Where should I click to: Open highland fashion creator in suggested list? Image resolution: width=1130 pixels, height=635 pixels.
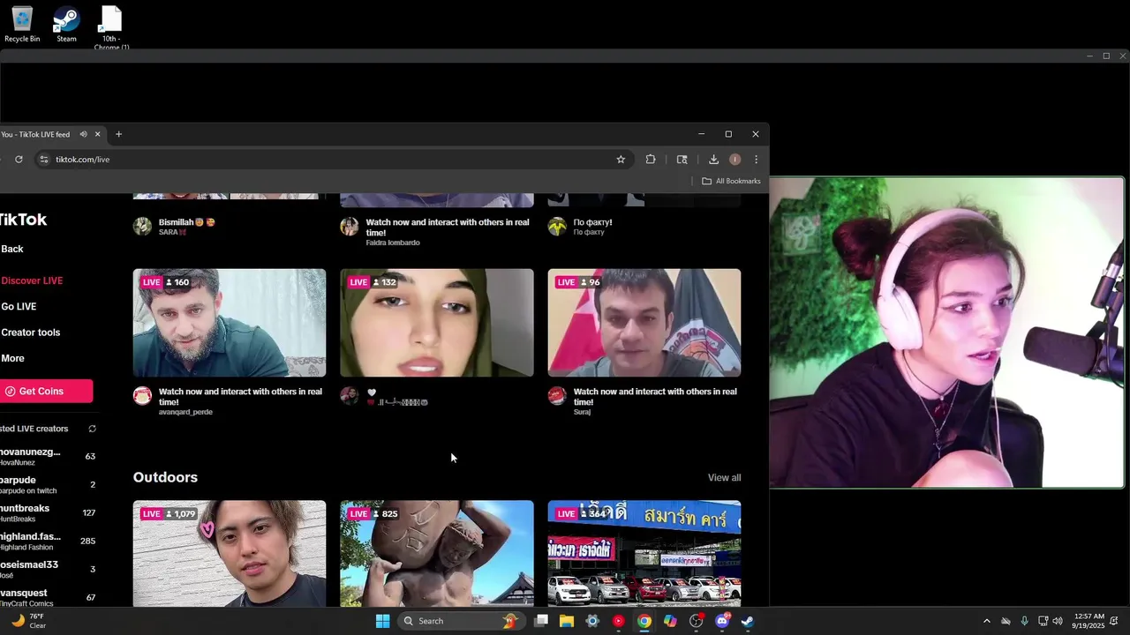(x=49, y=542)
